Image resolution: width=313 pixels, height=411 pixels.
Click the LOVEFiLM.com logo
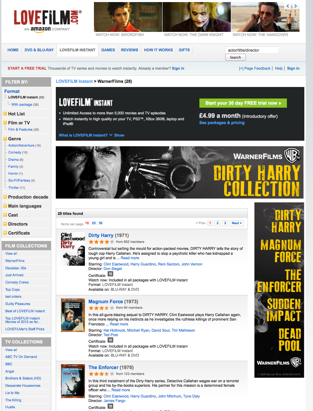point(47,21)
